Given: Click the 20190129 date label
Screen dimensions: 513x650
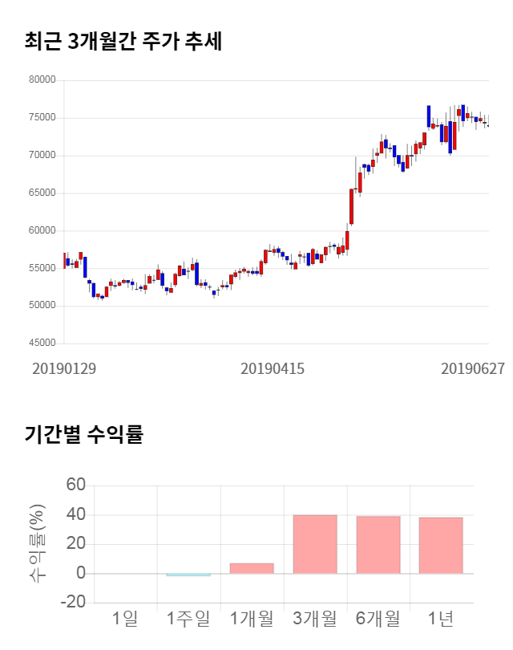Looking at the screenshot, I should coord(64,368).
